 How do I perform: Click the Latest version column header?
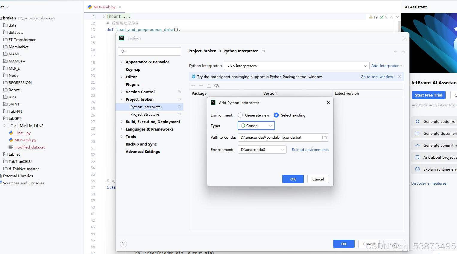[368, 94]
